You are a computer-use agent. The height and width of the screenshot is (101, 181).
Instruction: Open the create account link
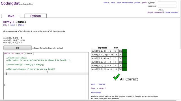(x=171, y=12)
